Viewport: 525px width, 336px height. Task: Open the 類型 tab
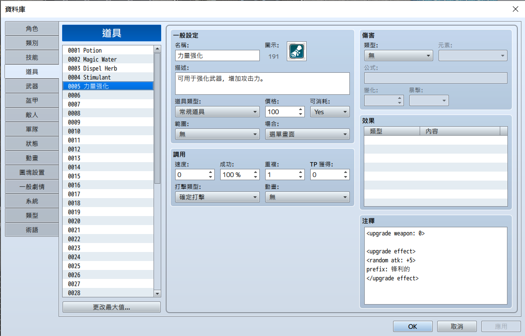[x=32, y=216]
